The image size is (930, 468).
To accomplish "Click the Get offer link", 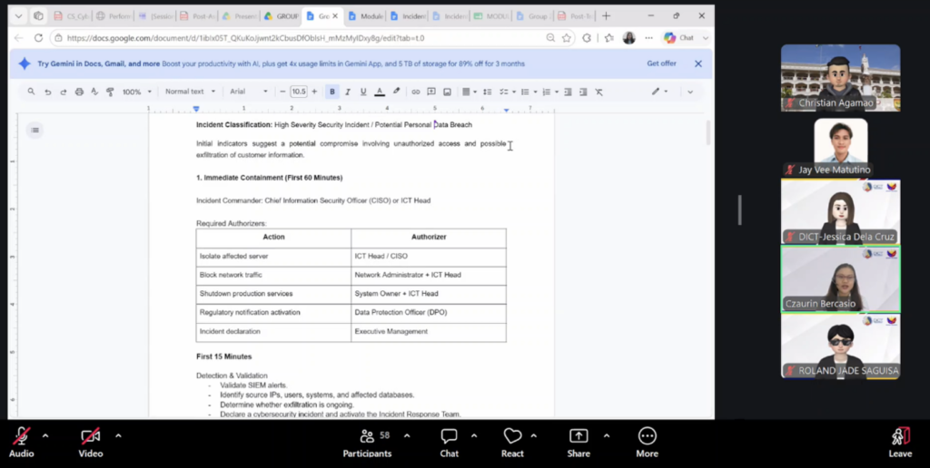I will [661, 63].
